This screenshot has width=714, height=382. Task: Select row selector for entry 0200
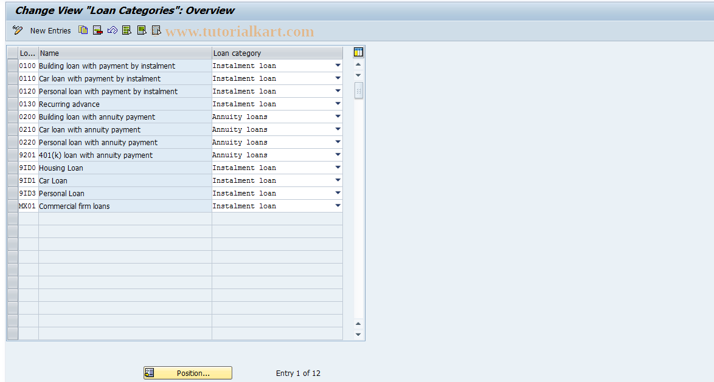click(x=13, y=117)
